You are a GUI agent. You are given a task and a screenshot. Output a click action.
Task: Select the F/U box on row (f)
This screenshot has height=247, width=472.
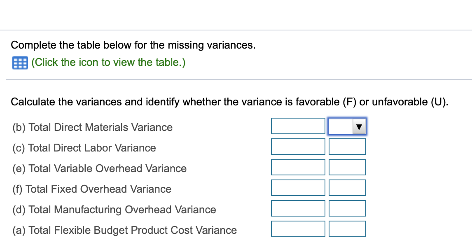[x=347, y=187]
